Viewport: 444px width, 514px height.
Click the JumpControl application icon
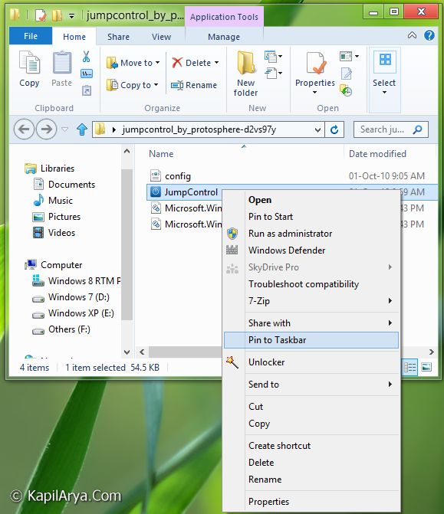156,192
